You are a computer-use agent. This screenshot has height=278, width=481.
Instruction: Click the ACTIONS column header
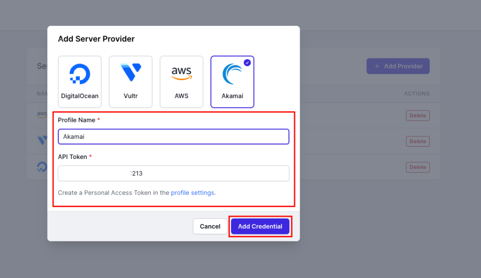pos(417,94)
